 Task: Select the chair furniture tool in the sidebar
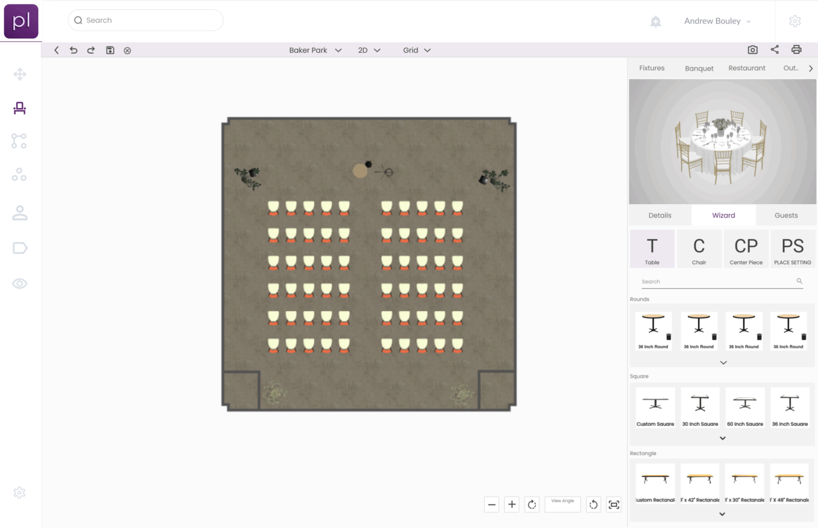click(20, 108)
